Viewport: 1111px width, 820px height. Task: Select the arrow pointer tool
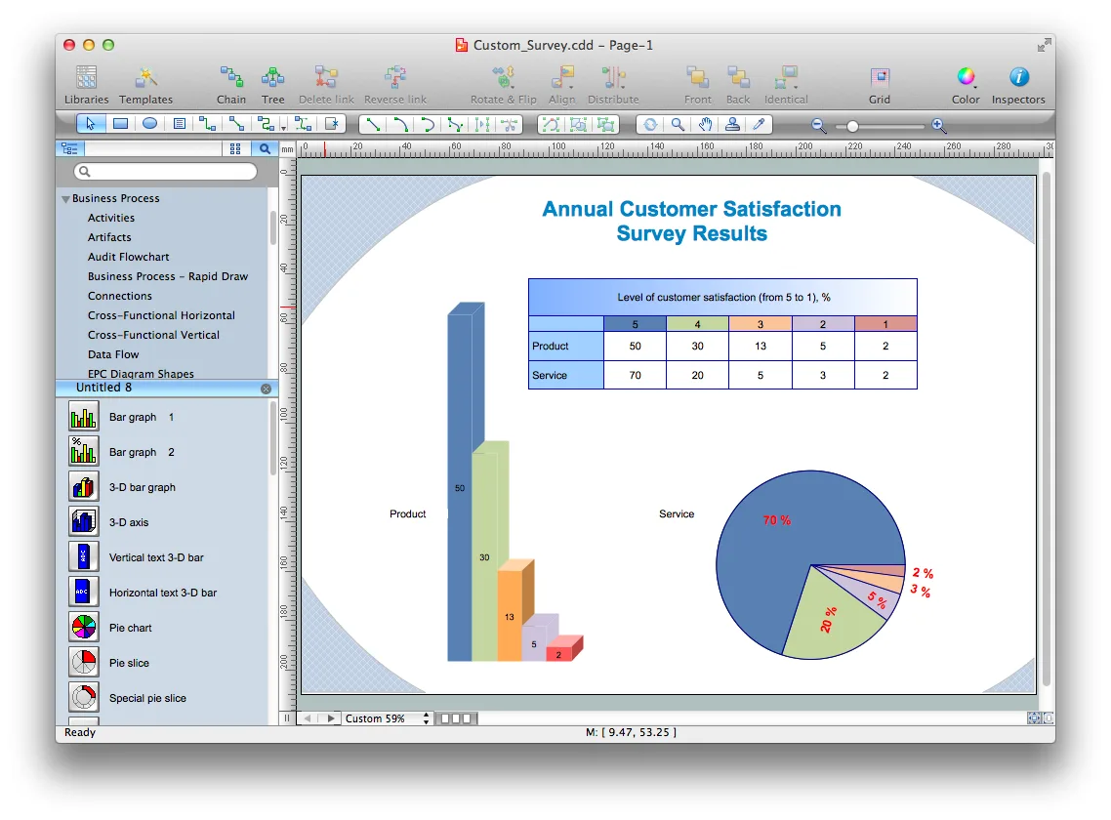click(91, 124)
